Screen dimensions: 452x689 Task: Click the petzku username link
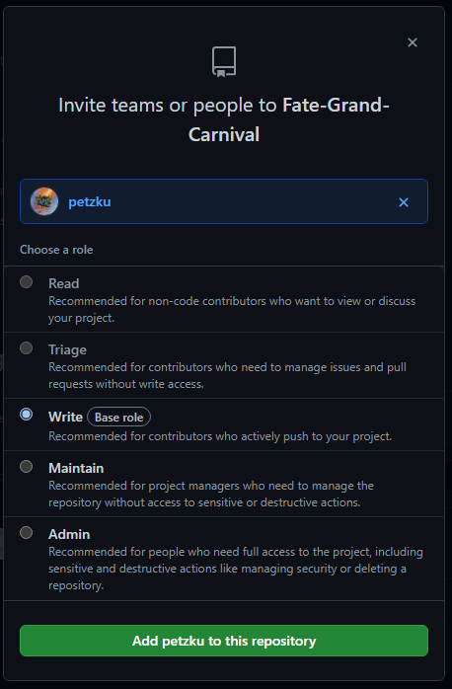90,202
